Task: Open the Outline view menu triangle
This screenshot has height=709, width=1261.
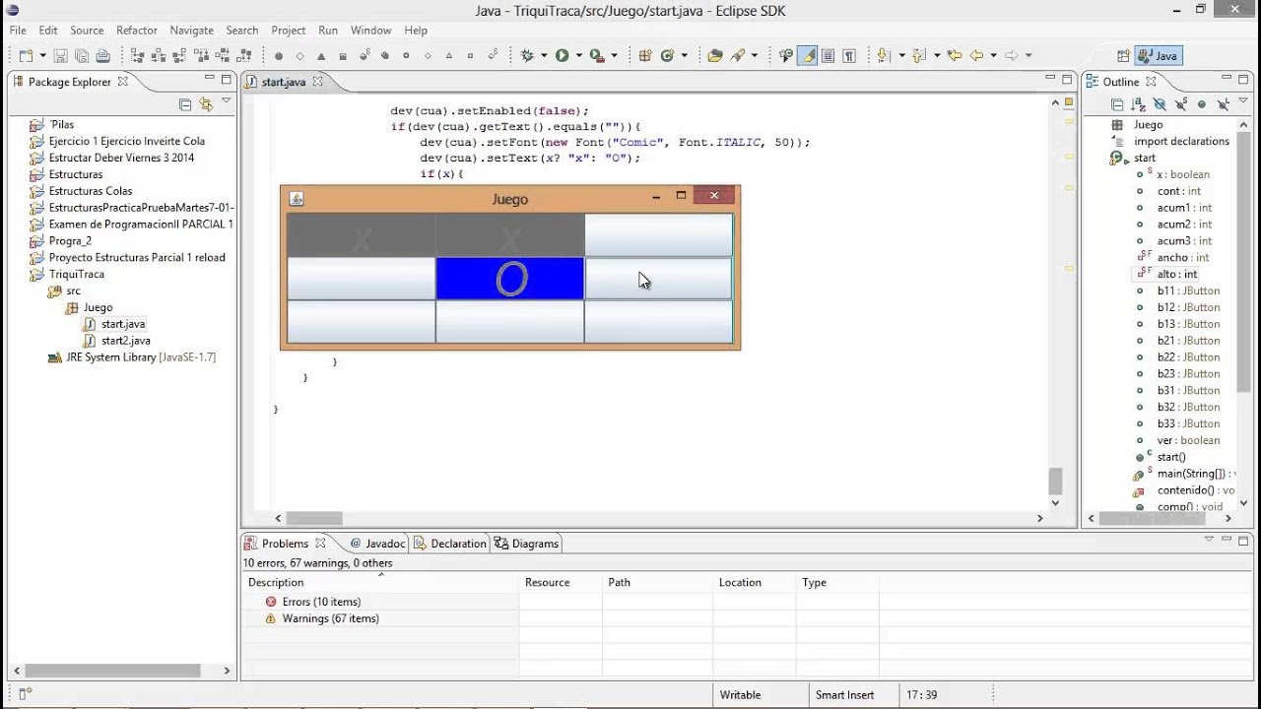Action: (x=1243, y=99)
